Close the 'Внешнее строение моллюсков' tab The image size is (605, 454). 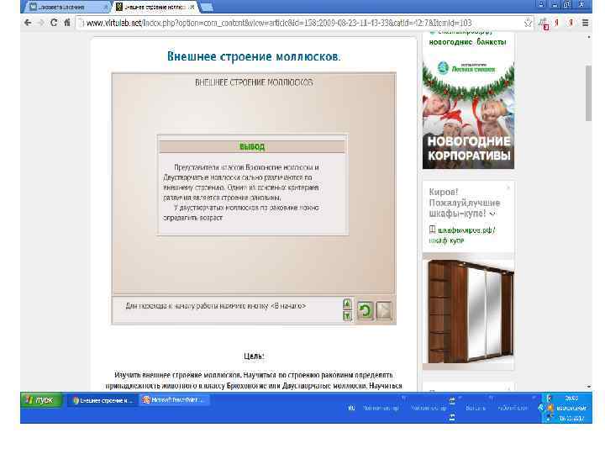[x=192, y=7]
